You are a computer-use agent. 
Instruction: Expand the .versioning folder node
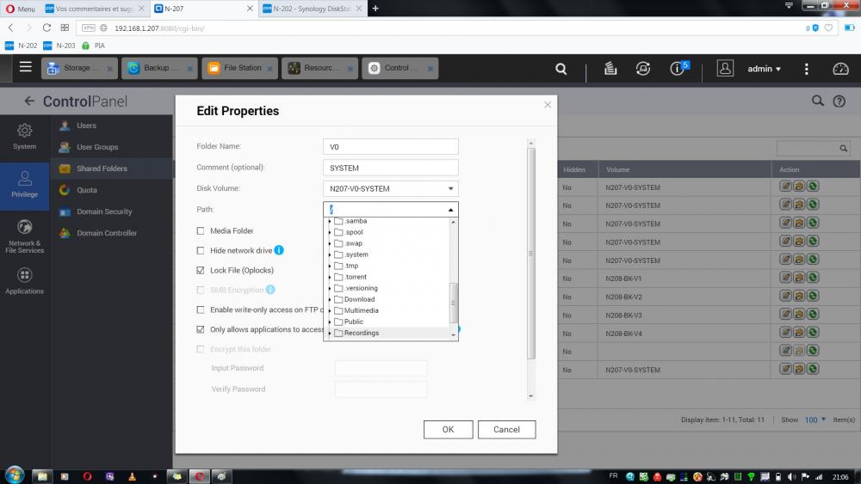(x=330, y=288)
